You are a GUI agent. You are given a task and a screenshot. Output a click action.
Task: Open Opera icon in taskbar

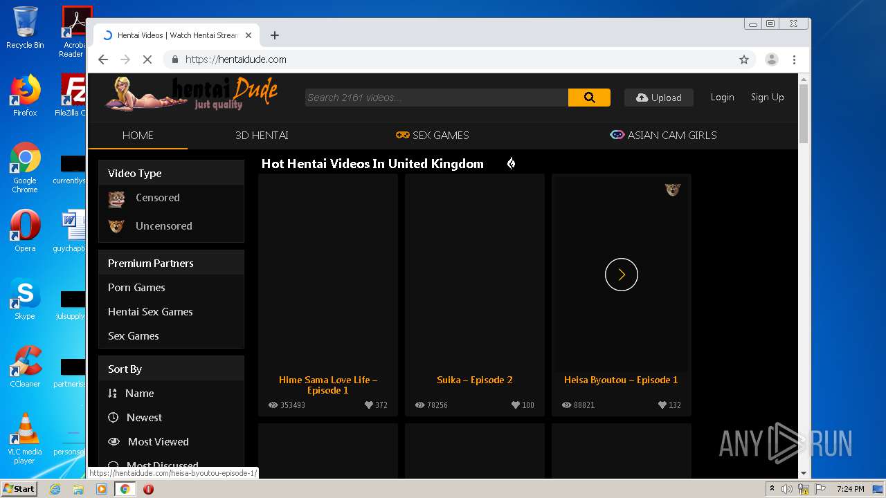point(148,489)
